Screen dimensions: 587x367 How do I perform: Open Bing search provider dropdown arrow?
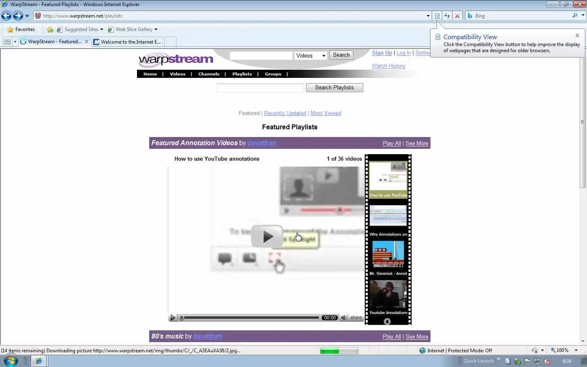583,15
